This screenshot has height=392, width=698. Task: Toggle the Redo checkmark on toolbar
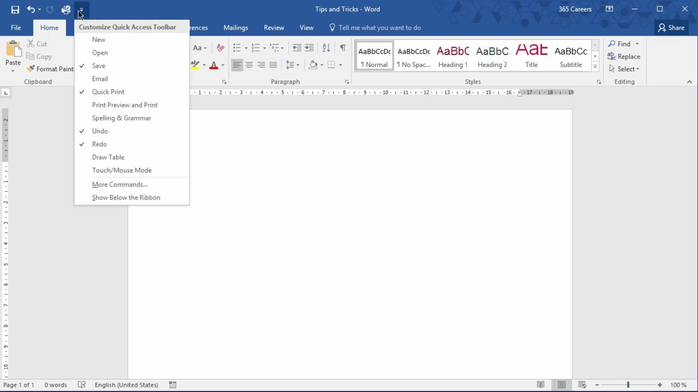point(99,144)
